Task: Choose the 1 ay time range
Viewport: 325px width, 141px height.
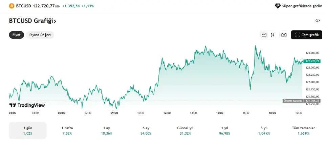Action: click(107, 131)
